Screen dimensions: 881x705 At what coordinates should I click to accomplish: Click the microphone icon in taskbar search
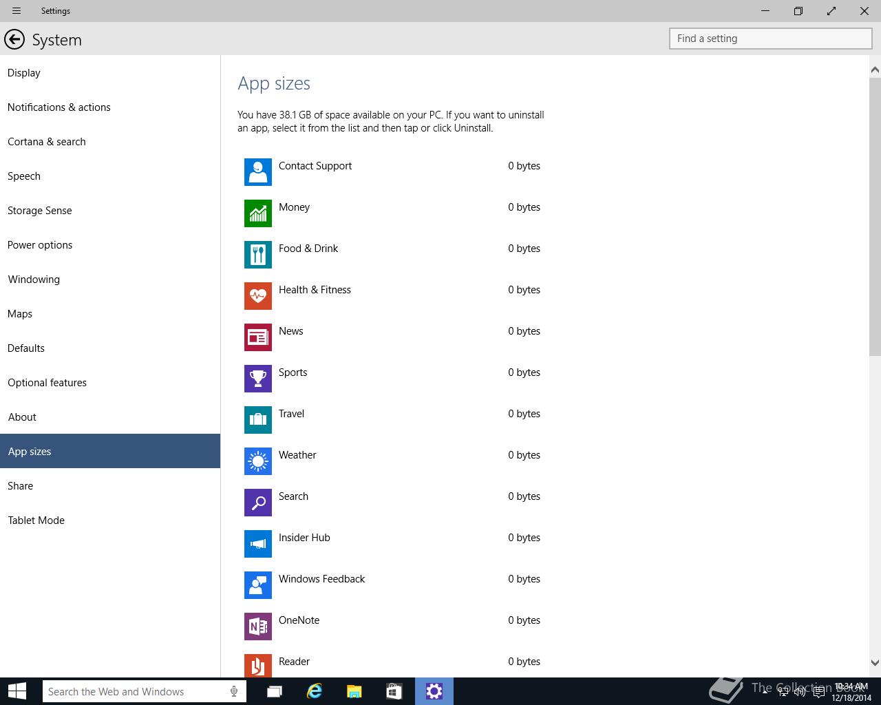(234, 691)
